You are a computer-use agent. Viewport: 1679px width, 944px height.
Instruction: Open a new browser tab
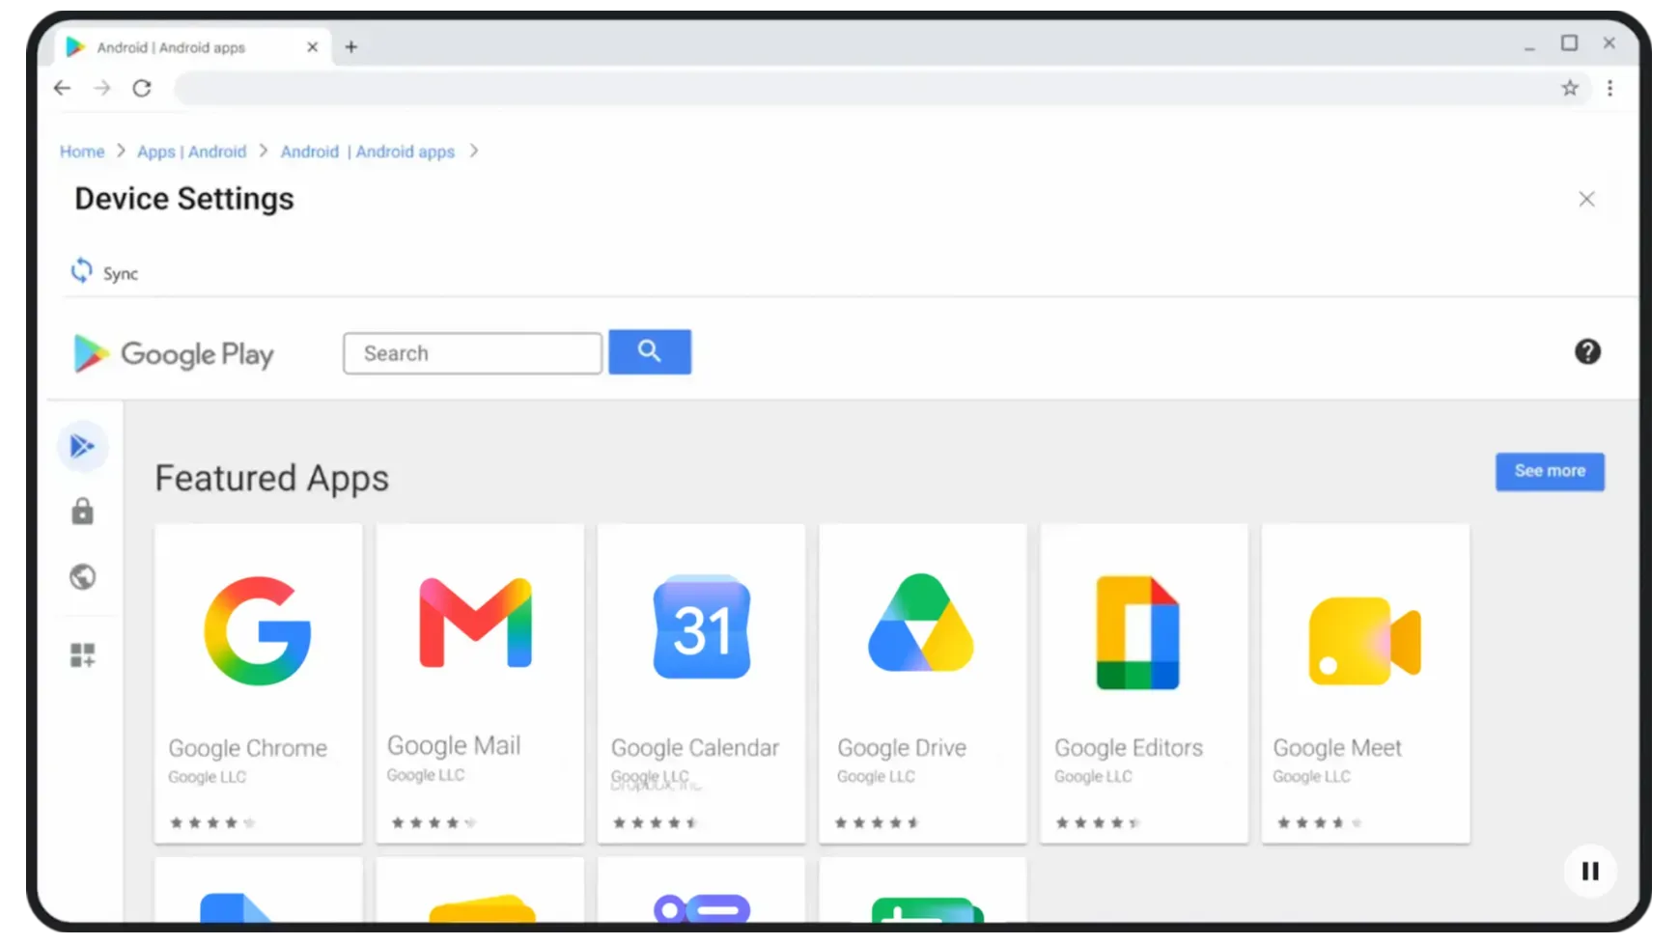(x=351, y=46)
